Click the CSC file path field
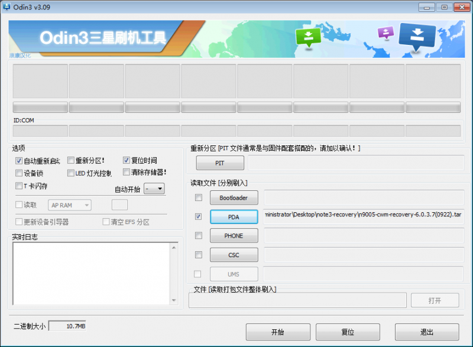This screenshot has height=347, width=473. click(x=364, y=255)
